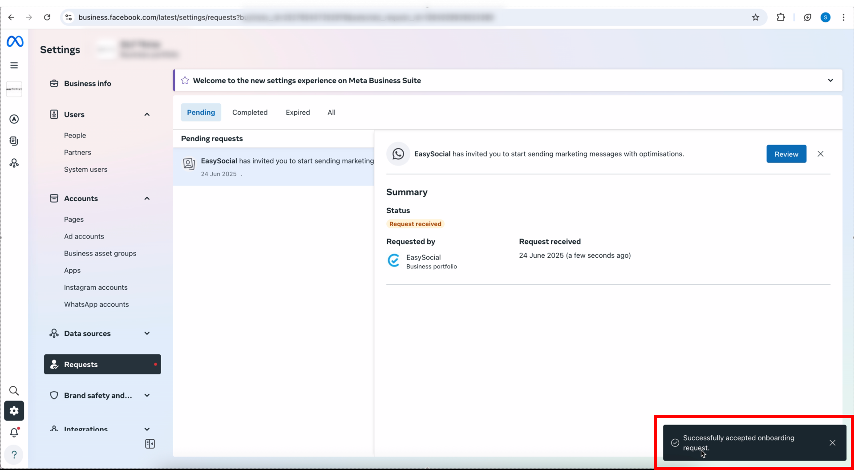Open the billing documents icon in rail
This screenshot has height=470, width=854.
pyautogui.click(x=14, y=141)
